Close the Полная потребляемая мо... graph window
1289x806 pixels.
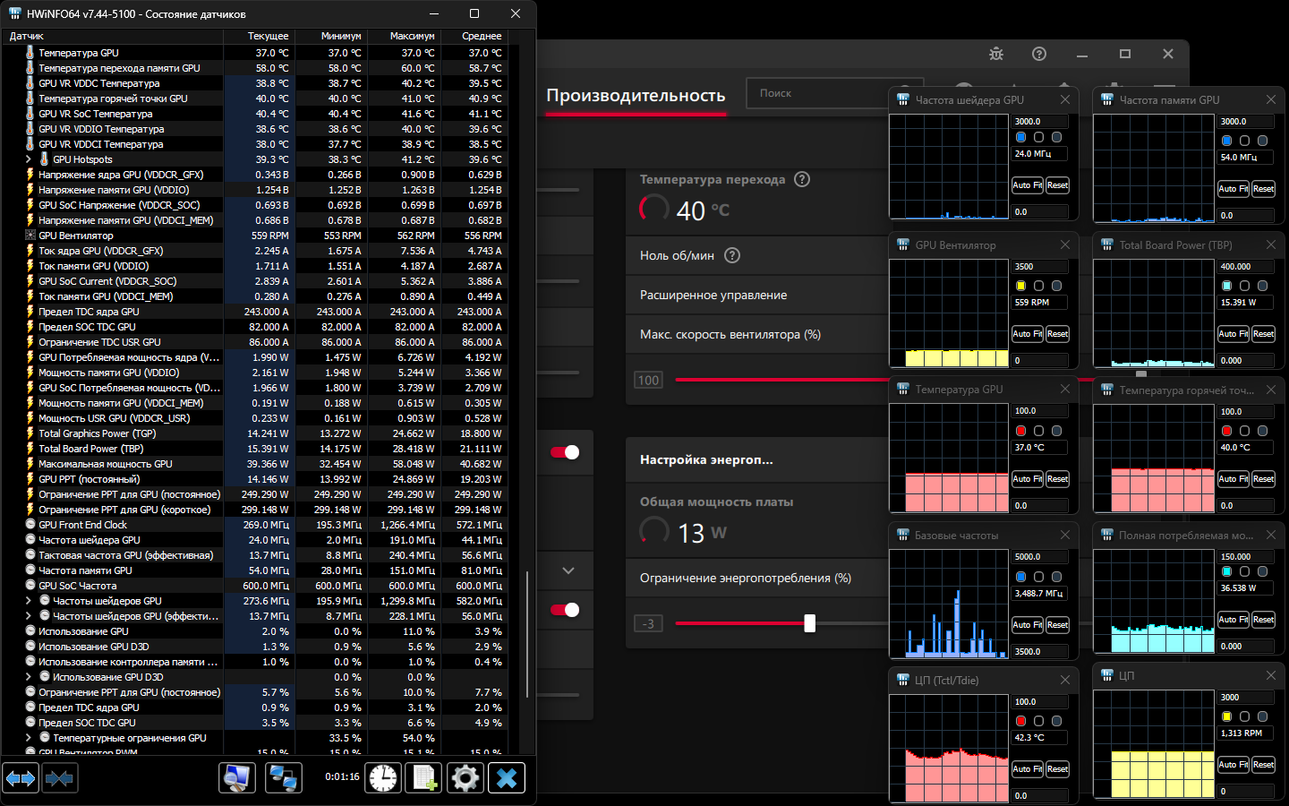pyautogui.click(x=1271, y=535)
